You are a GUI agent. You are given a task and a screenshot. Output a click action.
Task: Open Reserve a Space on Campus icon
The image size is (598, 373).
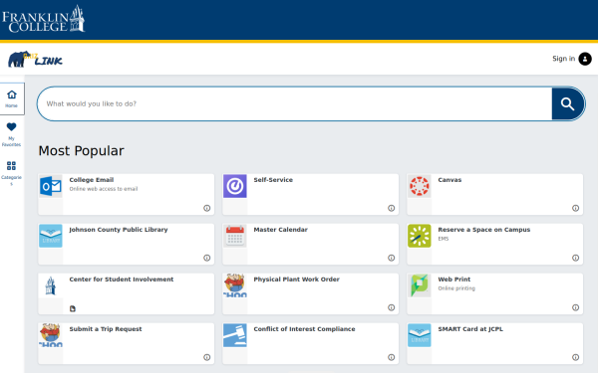pyautogui.click(x=420, y=236)
